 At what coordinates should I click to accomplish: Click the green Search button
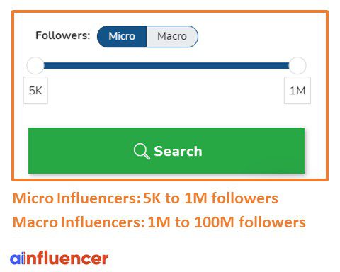(166, 151)
